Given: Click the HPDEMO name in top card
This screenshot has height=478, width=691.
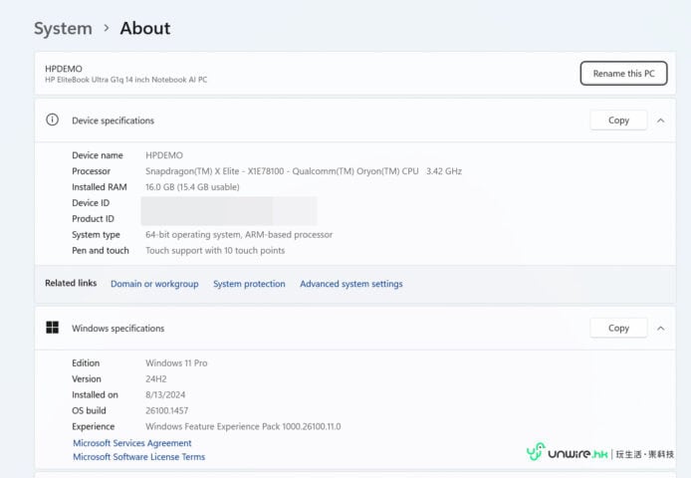Looking at the screenshot, I should [x=64, y=69].
